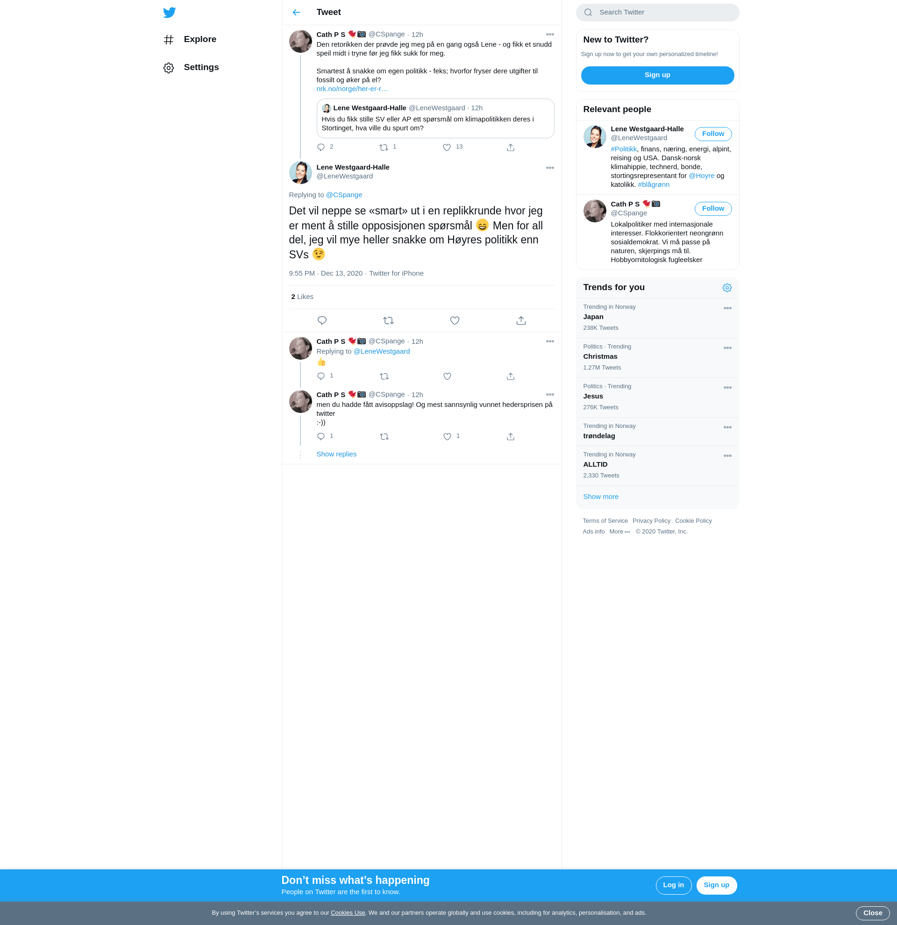Open Trends settings gear icon
This screenshot has height=925, width=897.
(727, 288)
